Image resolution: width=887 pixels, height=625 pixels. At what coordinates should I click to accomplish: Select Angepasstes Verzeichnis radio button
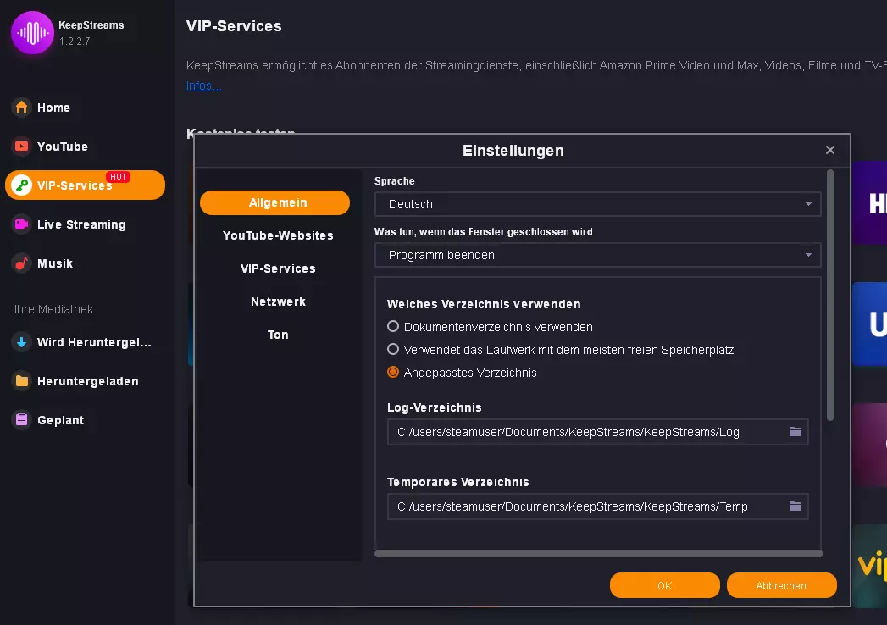[392, 372]
